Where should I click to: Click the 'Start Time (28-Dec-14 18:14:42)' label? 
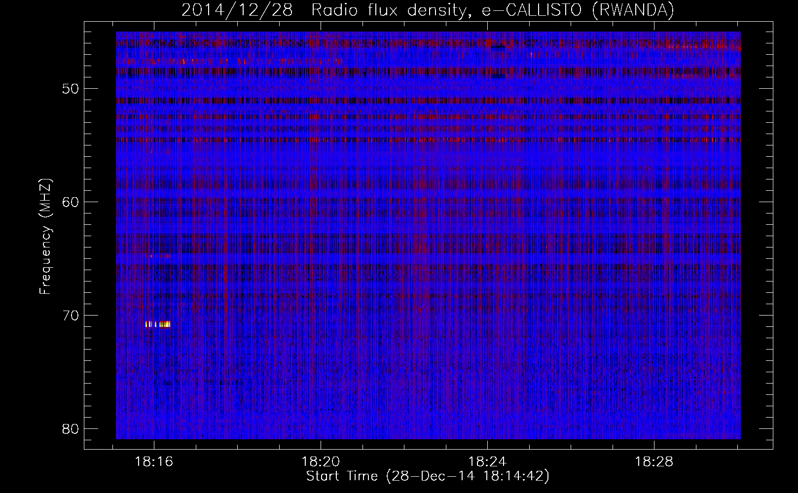coord(428,476)
